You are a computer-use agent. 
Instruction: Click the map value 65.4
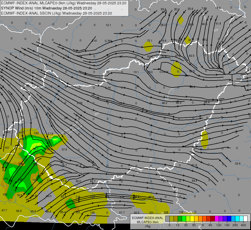(207, 102)
